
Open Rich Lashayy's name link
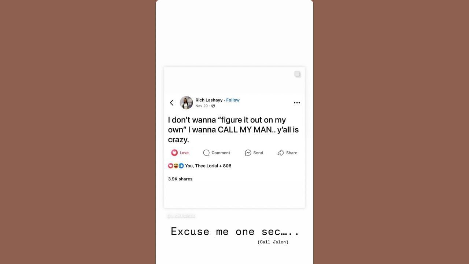209,100
